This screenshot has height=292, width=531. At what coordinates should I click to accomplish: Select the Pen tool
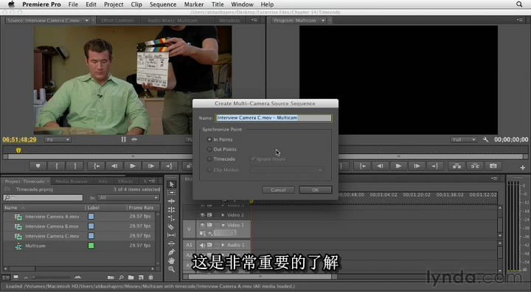[x=172, y=252]
